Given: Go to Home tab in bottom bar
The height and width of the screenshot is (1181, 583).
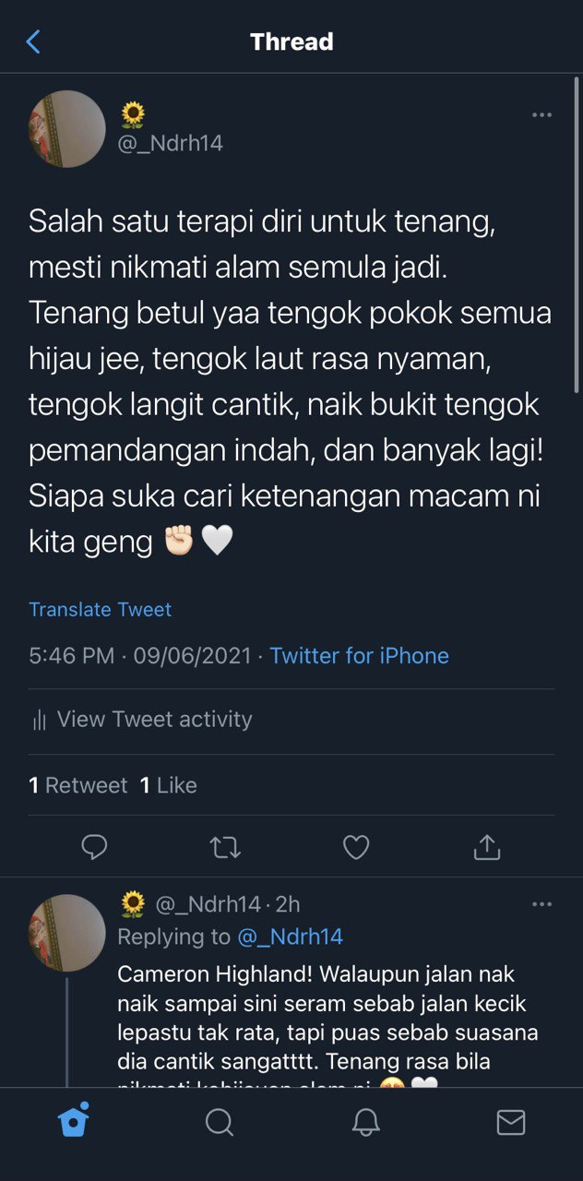Looking at the screenshot, I should (x=73, y=1121).
